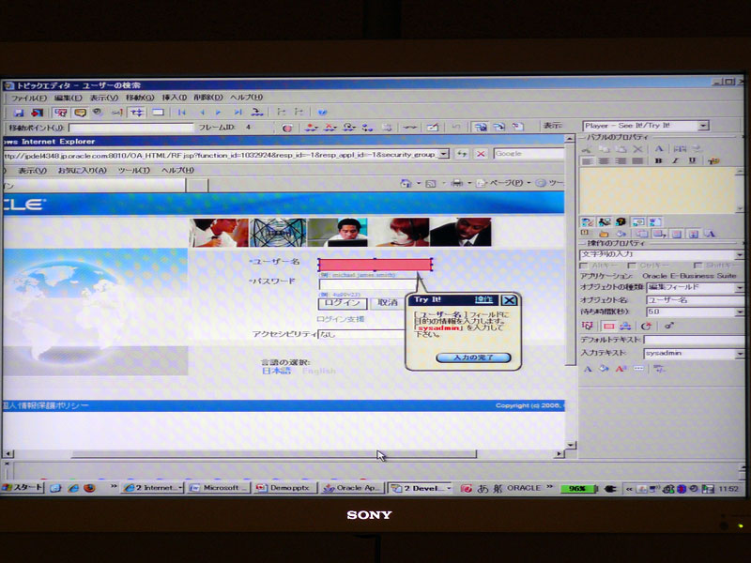The height and width of the screenshot is (563, 751).
Task: Click the 入力の完了 button in the bubble
Action: click(x=473, y=358)
